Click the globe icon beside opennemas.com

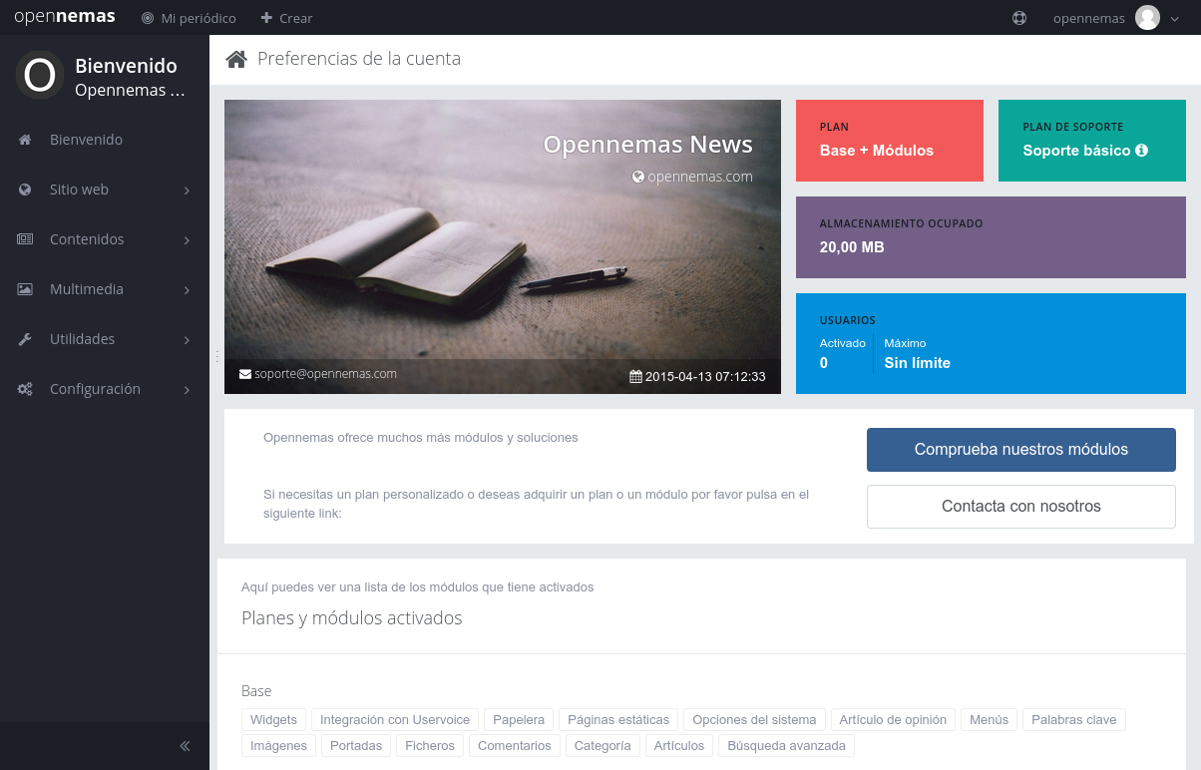pos(638,178)
